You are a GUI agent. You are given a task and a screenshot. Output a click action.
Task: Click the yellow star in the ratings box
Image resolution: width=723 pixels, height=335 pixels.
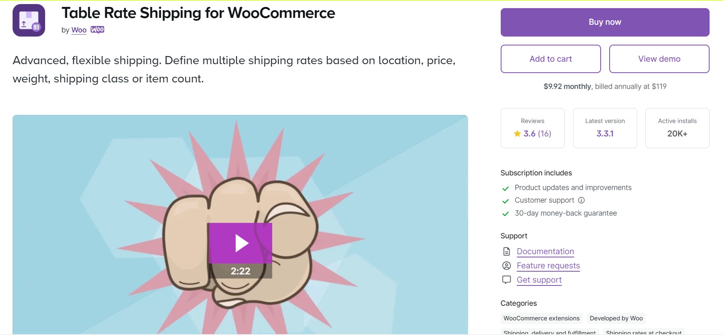[517, 133]
